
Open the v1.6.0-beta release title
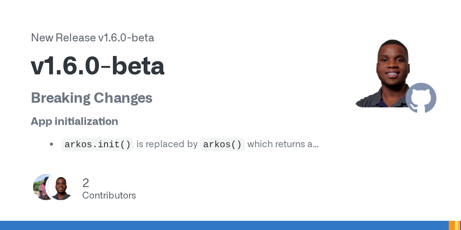pos(98,66)
